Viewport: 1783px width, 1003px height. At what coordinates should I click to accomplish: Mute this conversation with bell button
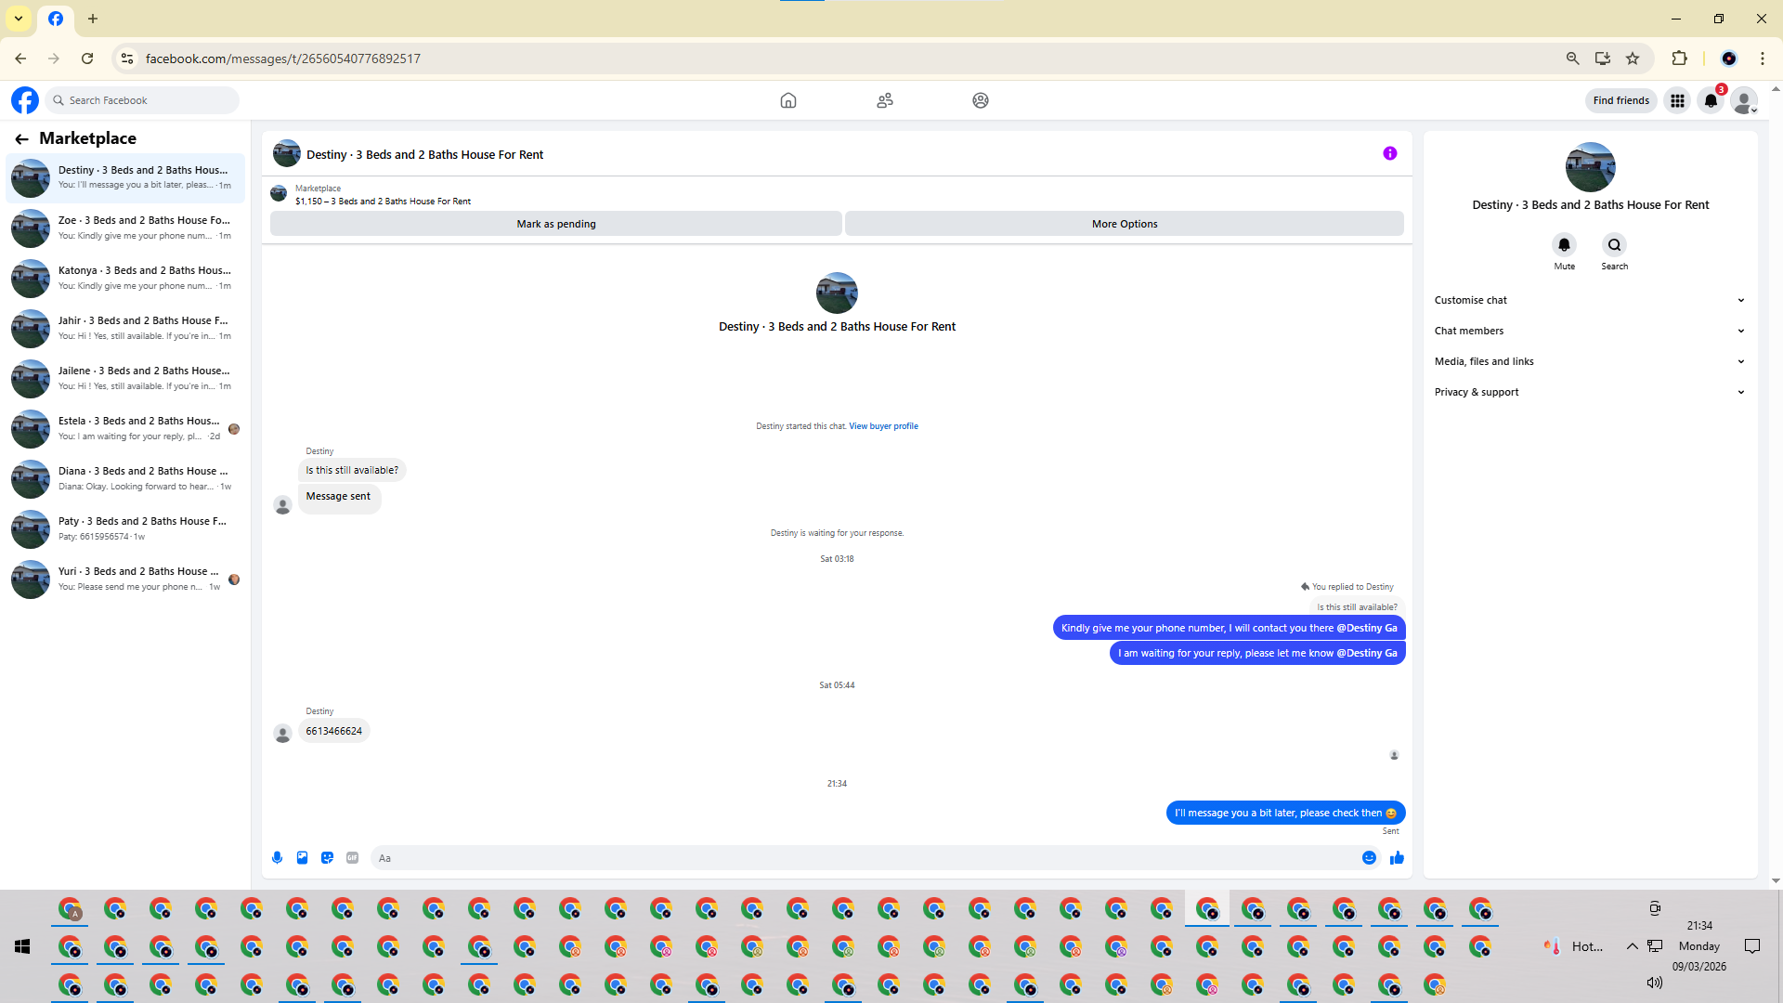(x=1564, y=245)
